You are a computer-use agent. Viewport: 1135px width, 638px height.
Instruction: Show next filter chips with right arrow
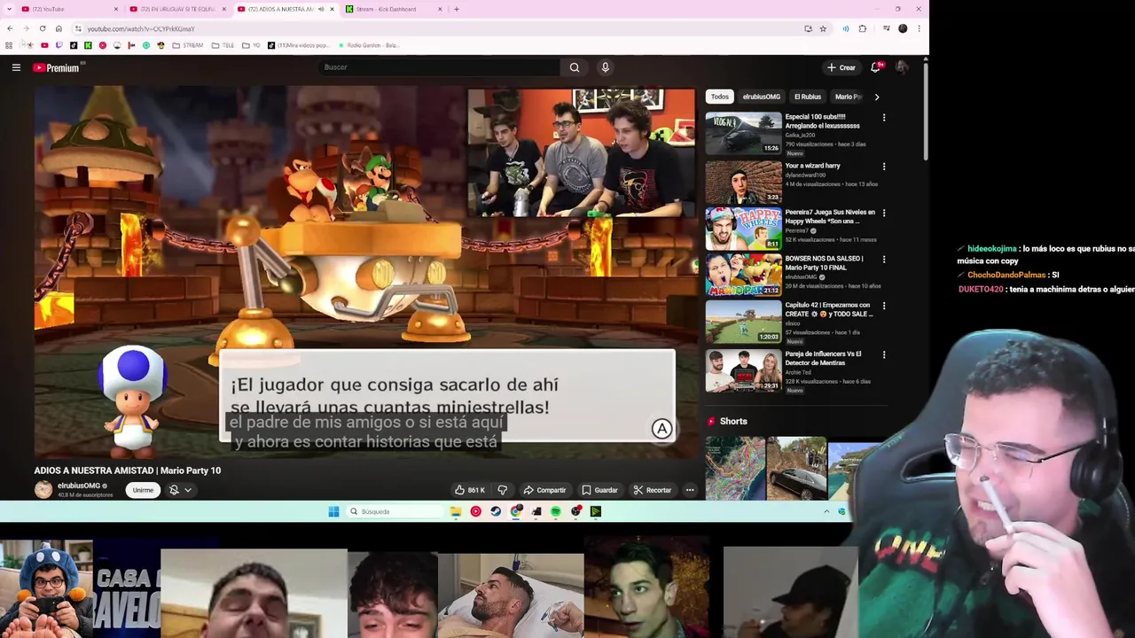(877, 97)
